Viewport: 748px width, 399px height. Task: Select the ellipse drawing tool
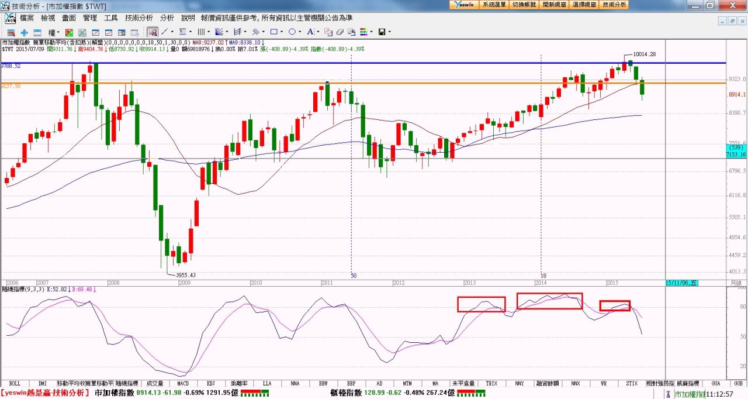click(292, 32)
